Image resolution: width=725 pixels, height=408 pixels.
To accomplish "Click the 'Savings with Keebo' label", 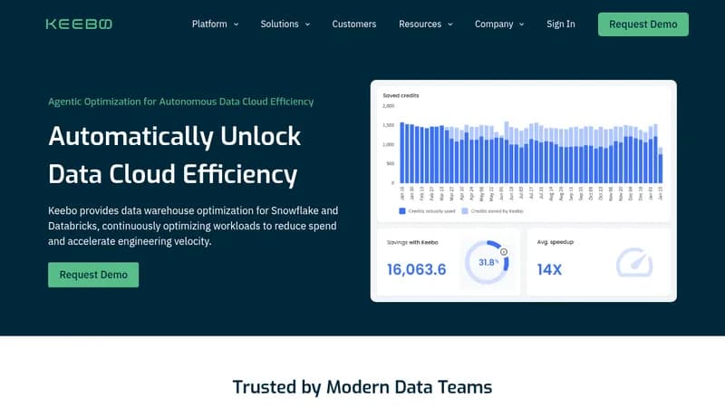I will (412, 242).
